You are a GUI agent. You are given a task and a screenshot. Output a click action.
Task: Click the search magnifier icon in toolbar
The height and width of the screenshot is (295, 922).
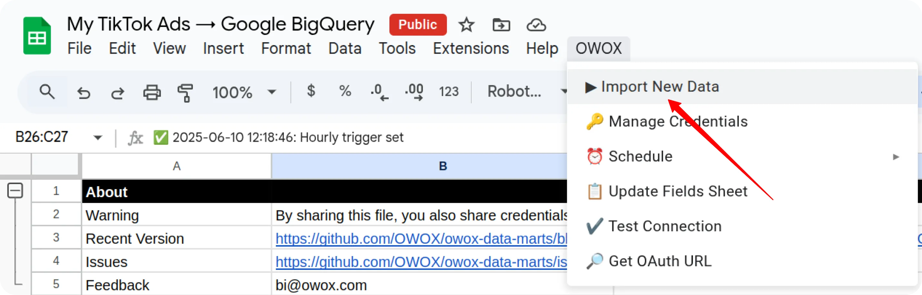pyautogui.click(x=47, y=92)
